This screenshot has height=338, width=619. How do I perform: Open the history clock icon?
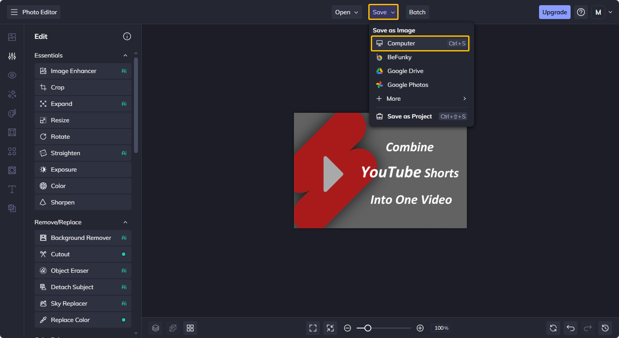[605, 328]
